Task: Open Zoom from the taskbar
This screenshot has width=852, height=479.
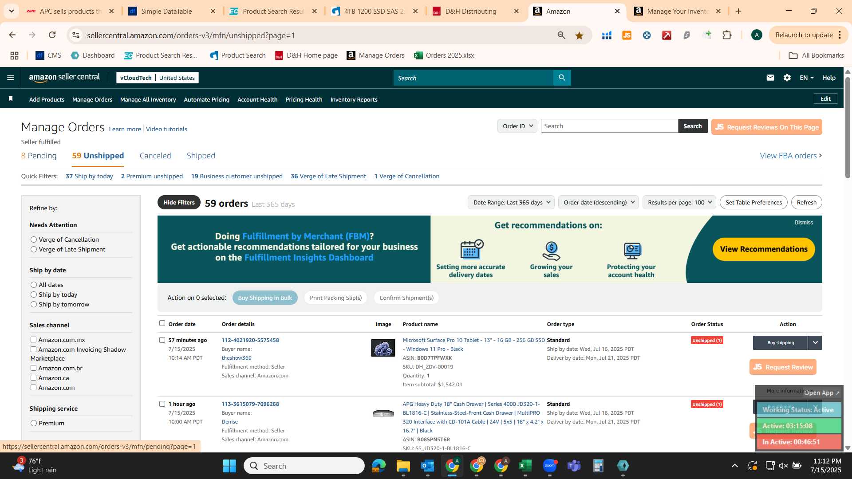Action: (x=550, y=466)
